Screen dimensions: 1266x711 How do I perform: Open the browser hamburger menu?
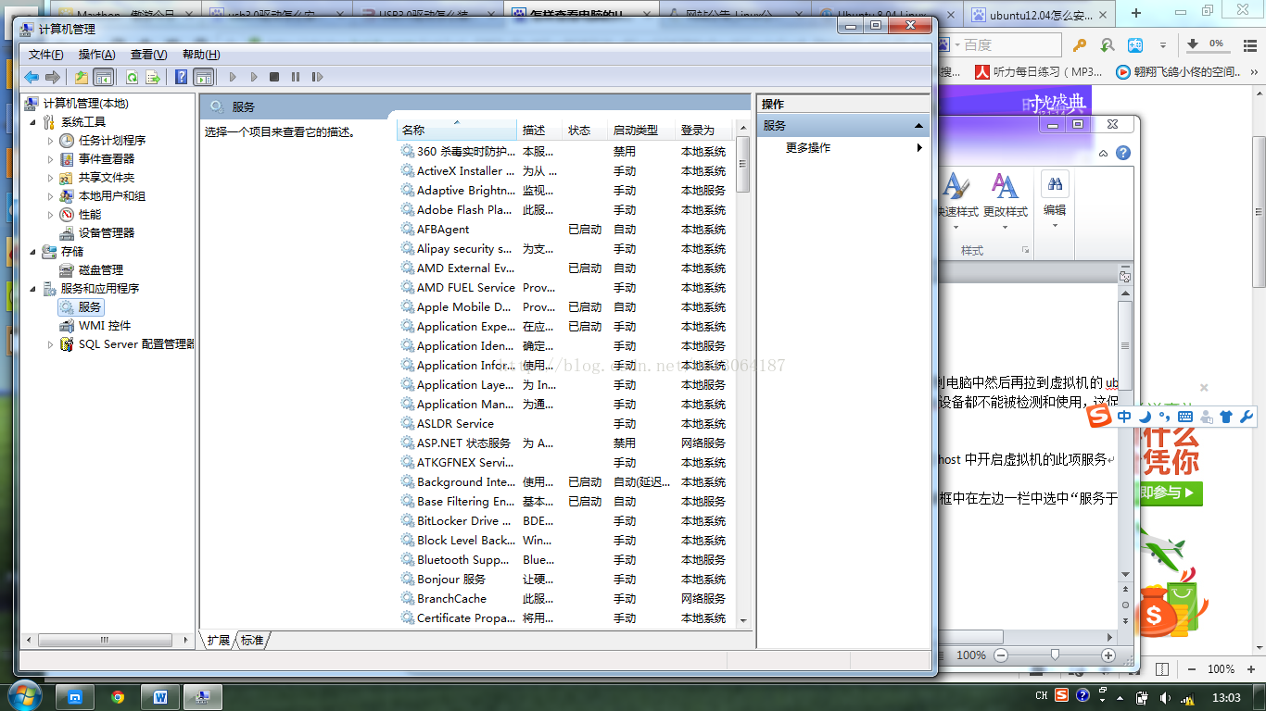[1248, 44]
